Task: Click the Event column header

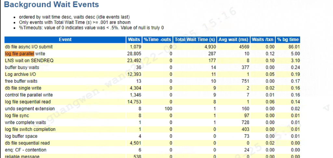Action: 65,39
